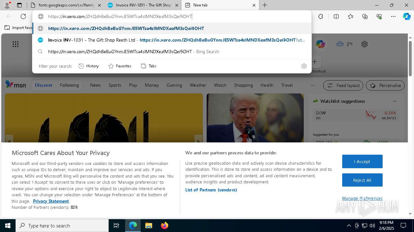
Task: Filter search by History
Action: tap(89, 66)
